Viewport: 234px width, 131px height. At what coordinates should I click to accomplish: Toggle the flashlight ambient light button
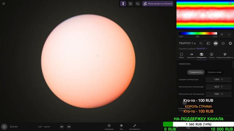pyautogui.click(x=123, y=4)
